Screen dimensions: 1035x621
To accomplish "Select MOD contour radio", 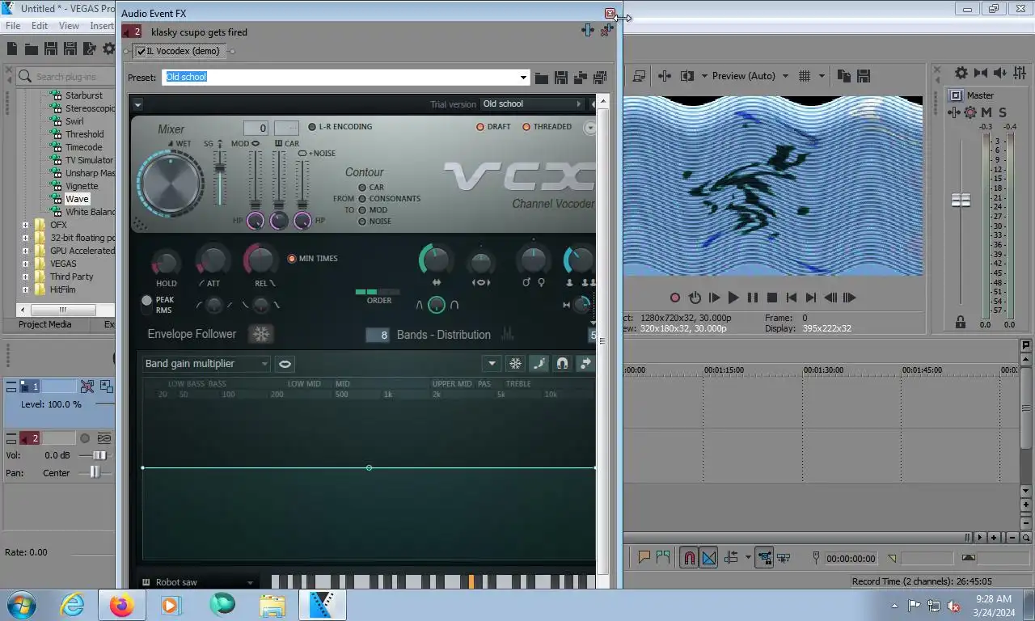I will pos(362,210).
